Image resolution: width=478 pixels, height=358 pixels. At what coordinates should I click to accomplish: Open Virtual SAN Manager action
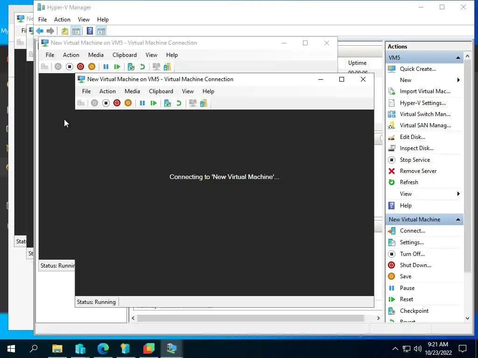(425, 125)
